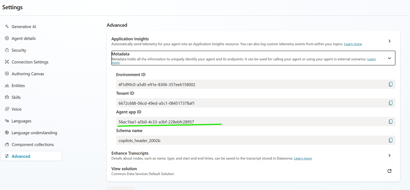410x190 pixels.
Task: Copy the Agent app ID value
Action: (390, 122)
